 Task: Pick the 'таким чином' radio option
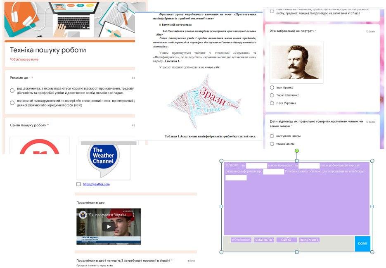(272, 144)
